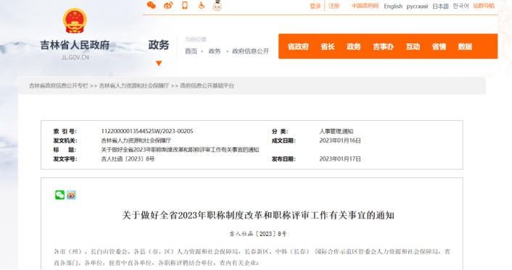Click the 吉林省人民政府 site title
The height and width of the screenshot is (270, 512).
point(75,45)
